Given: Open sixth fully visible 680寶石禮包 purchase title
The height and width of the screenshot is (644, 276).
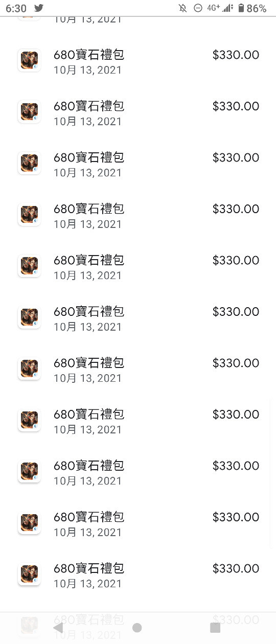Looking at the screenshot, I should (89, 312).
